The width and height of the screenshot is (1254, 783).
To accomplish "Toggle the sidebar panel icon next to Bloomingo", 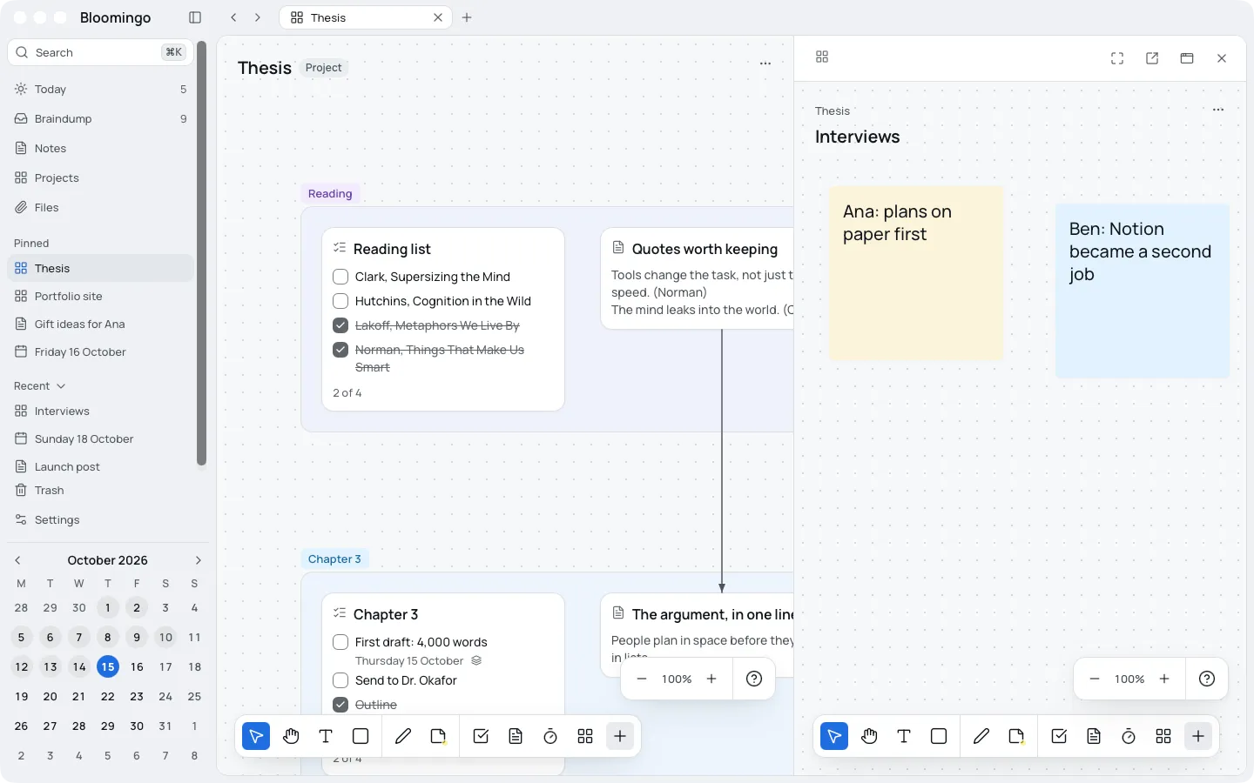I will [195, 17].
